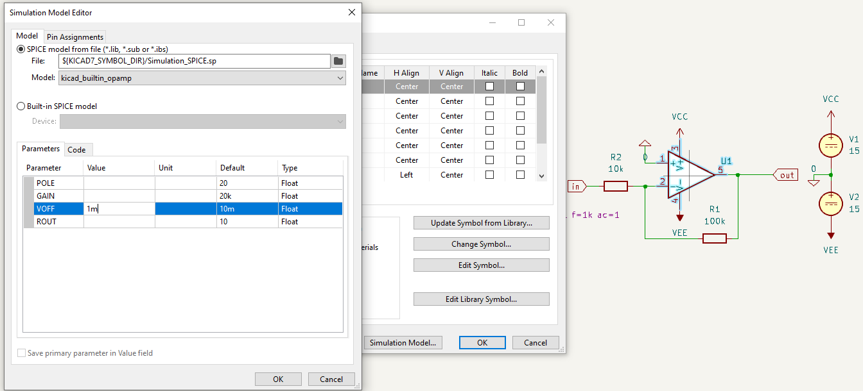Click the Update Symbol from Library button
The width and height of the screenshot is (863, 391).
coord(481,223)
